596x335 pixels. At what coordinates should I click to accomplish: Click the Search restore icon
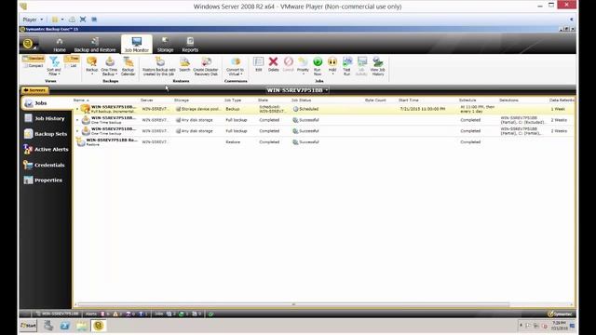[x=184, y=64]
